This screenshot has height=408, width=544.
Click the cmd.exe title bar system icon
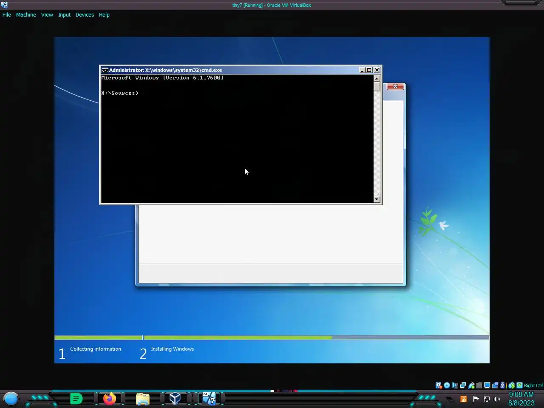[x=105, y=70]
